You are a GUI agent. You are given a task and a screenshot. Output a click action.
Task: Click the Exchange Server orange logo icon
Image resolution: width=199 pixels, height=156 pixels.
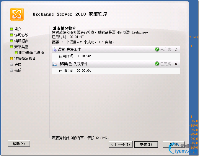tap(17, 14)
